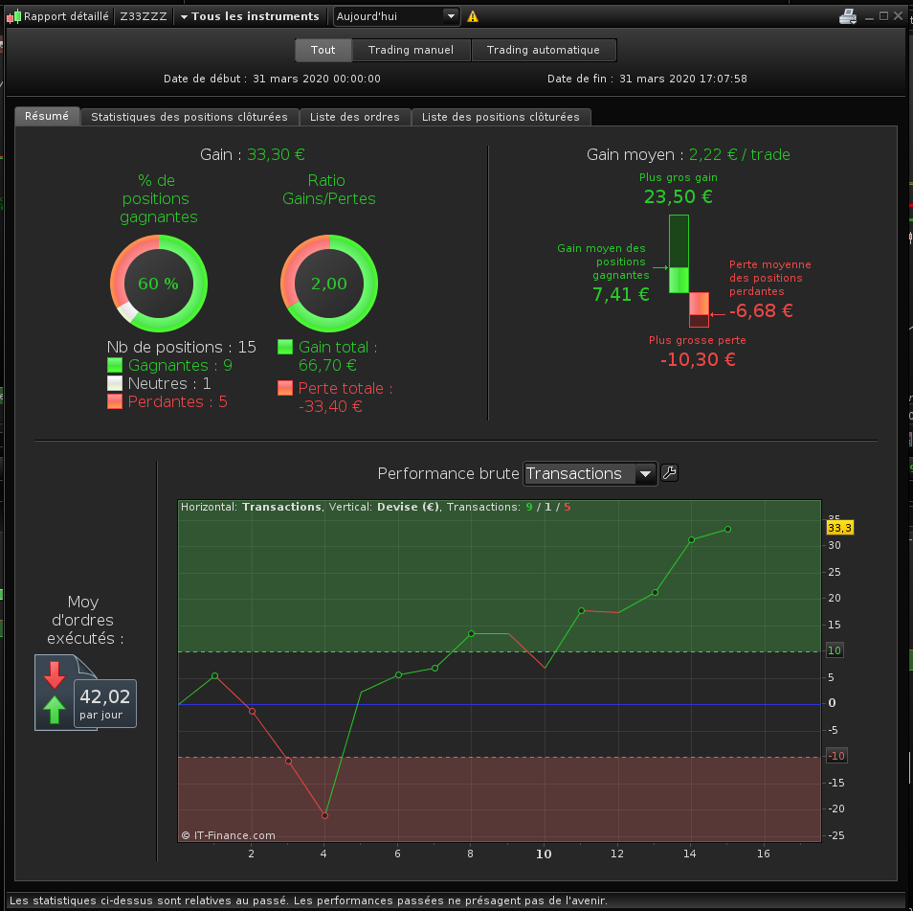Expand the Tous les instruments dropdown
This screenshot has height=911, width=913.
click(250, 16)
